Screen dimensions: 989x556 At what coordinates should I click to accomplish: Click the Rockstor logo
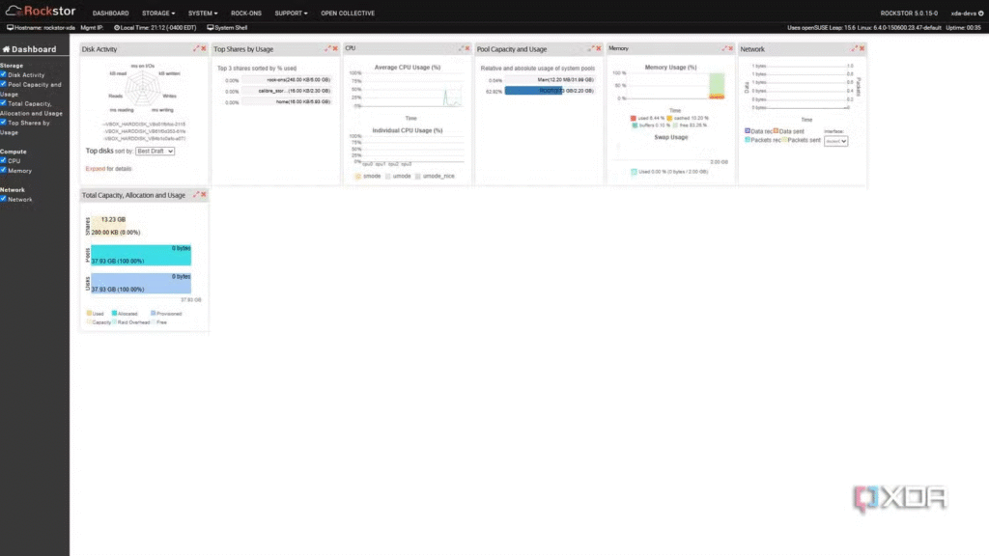click(x=42, y=13)
